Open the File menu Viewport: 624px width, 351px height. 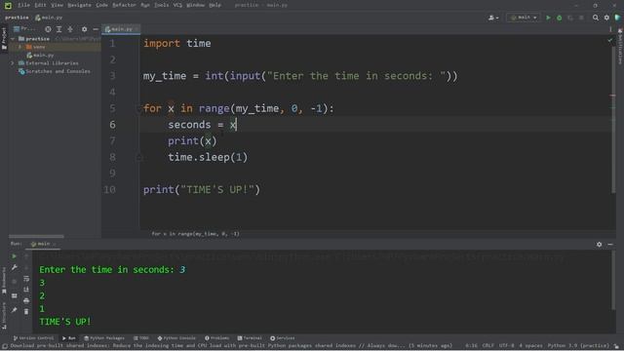click(x=23, y=5)
